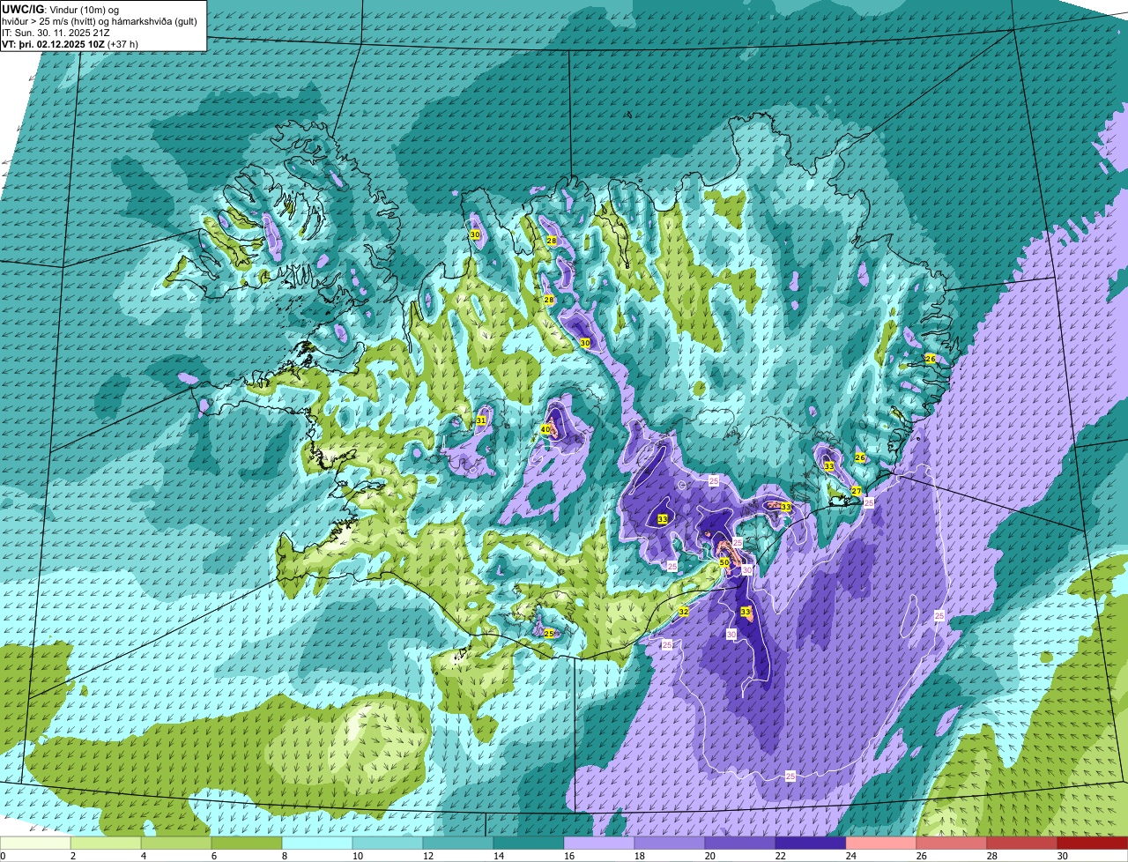Click the colour scale tick label 2
1128x862 pixels.
[x=72, y=856]
